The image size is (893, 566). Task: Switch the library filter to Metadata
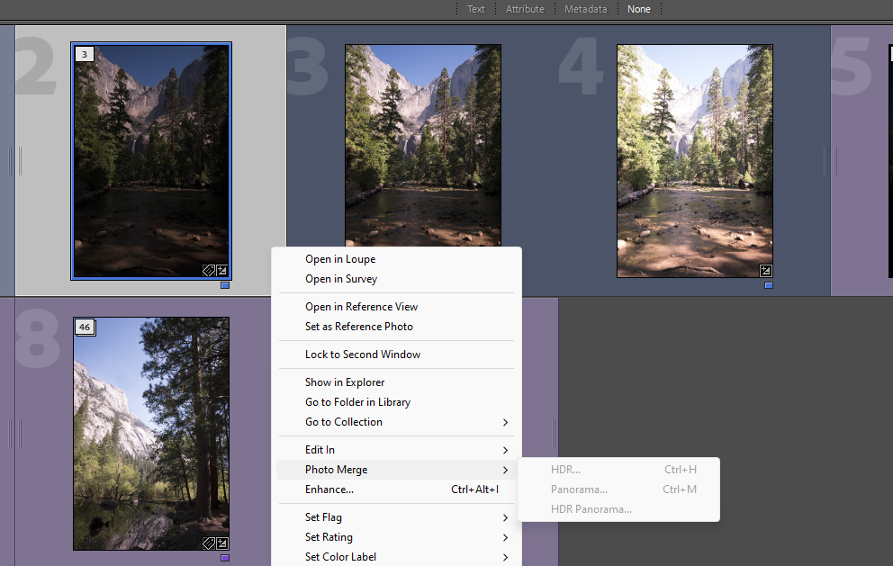[585, 9]
